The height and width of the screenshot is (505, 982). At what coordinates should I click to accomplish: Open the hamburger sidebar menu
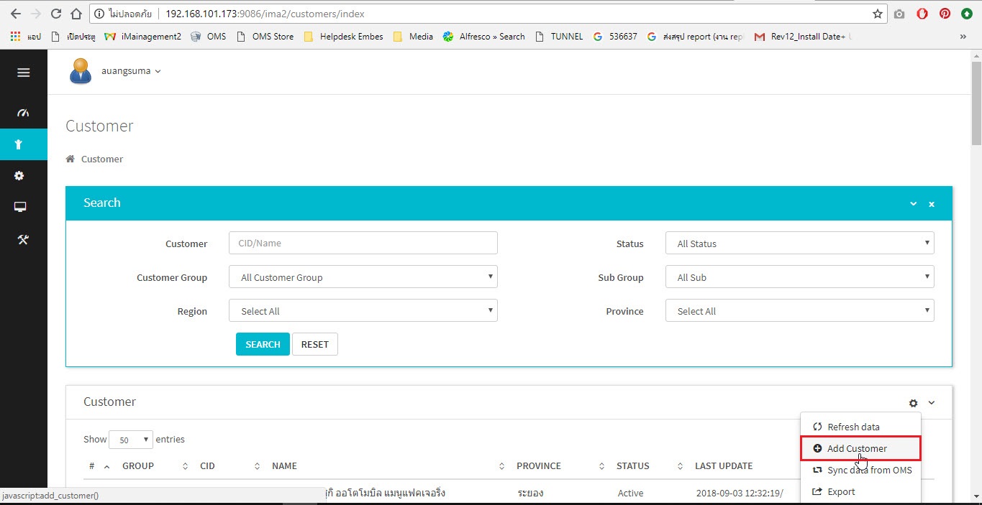click(23, 73)
